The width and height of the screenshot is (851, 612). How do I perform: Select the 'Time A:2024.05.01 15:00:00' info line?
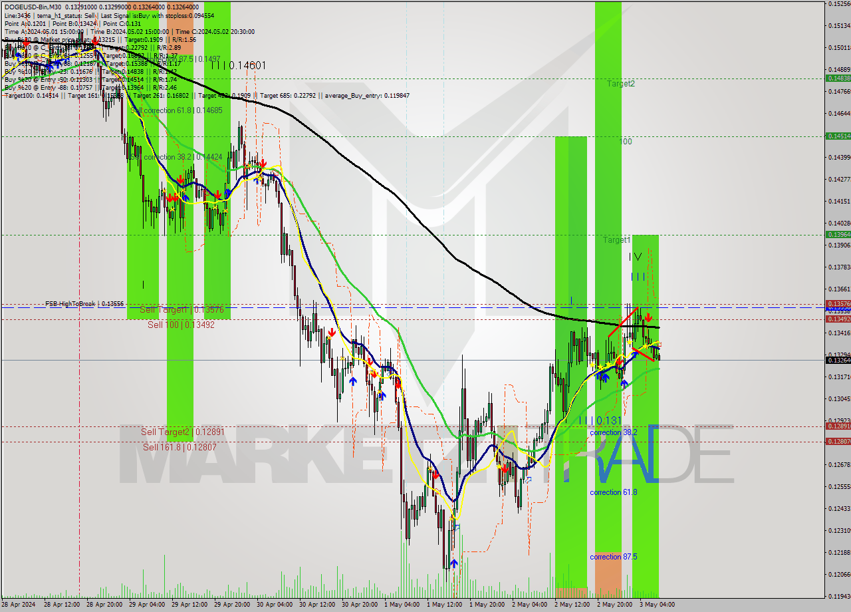(x=43, y=31)
